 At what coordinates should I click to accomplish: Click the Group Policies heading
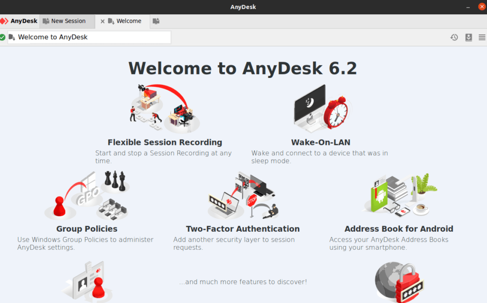click(87, 229)
